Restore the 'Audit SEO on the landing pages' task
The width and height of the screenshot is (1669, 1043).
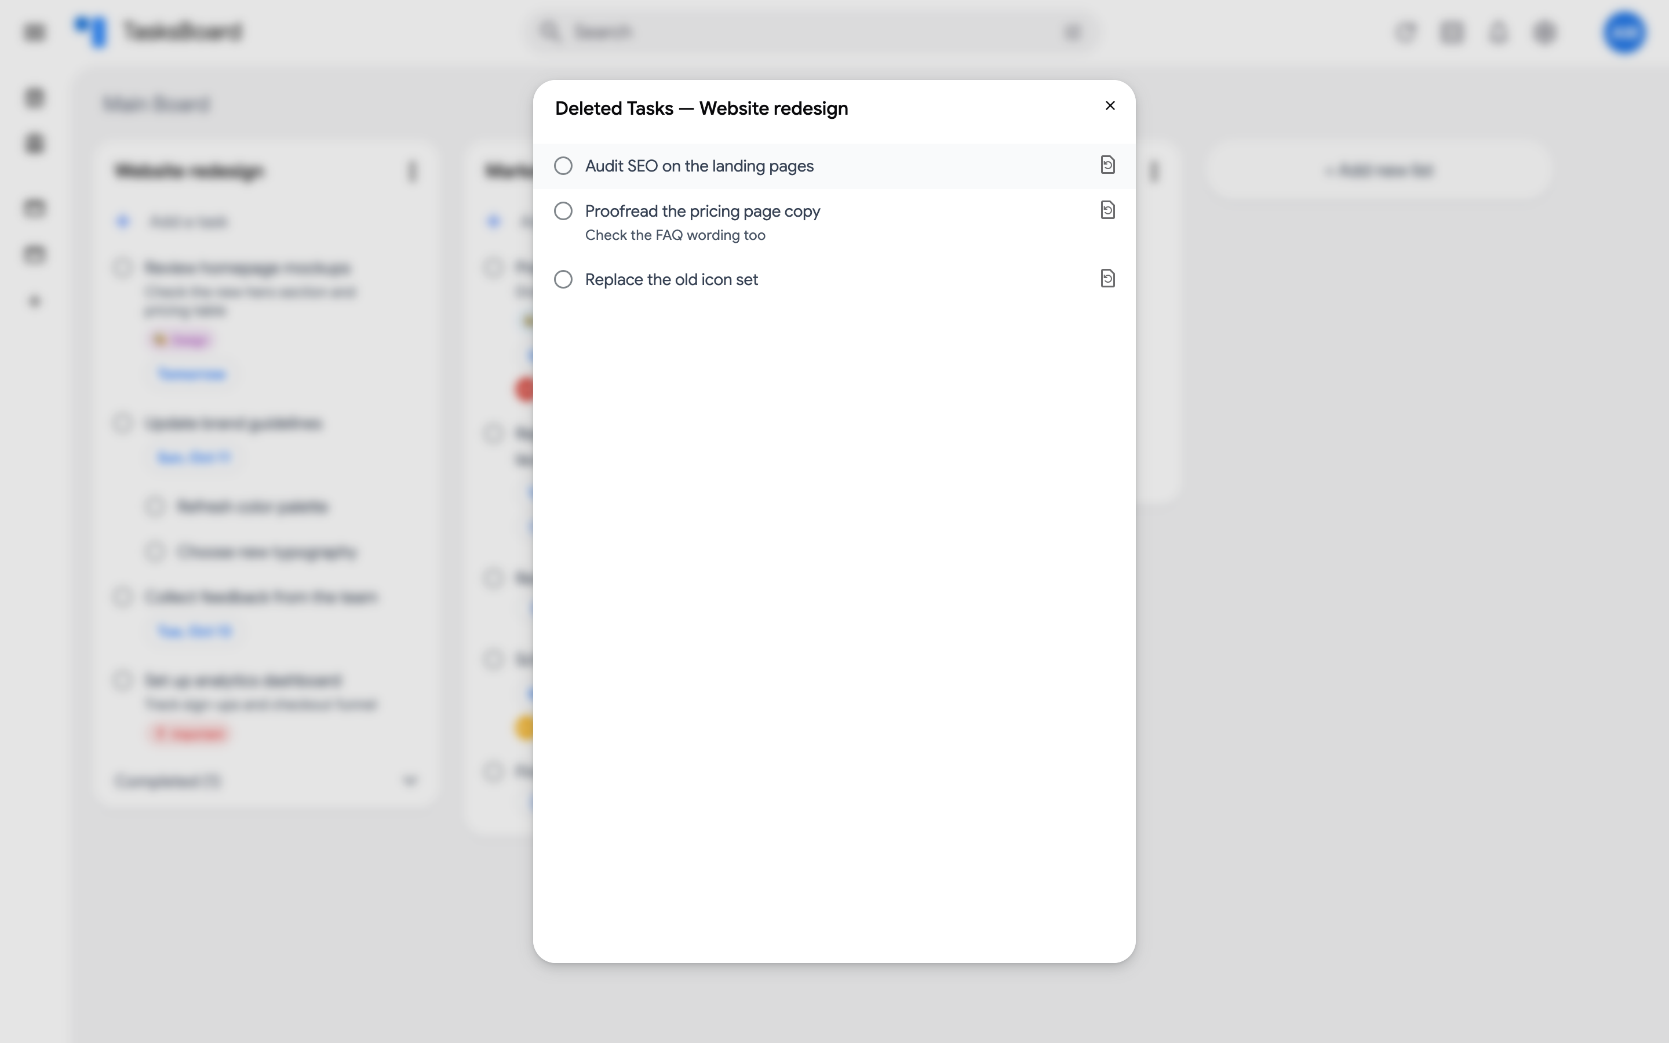pyautogui.click(x=1107, y=165)
